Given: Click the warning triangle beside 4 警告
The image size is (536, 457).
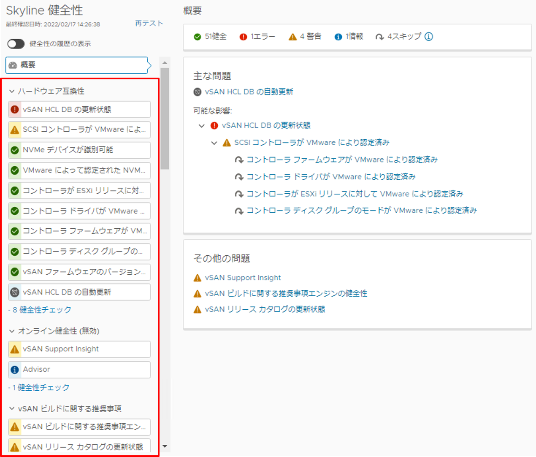Looking at the screenshot, I should click(x=293, y=37).
